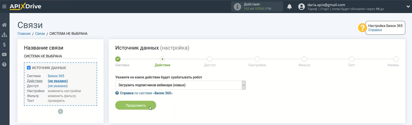Click Действие (не указано) link
Image resolution: width=412 pixels, height=125 pixels.
[58, 81]
